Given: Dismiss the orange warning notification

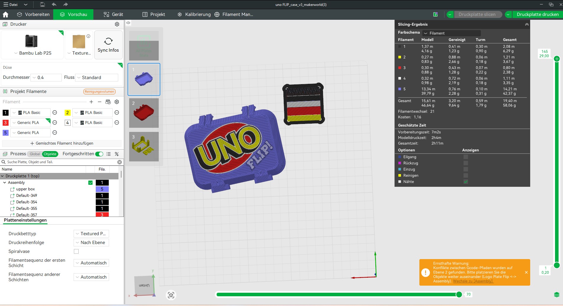Looking at the screenshot, I should click(526, 272).
